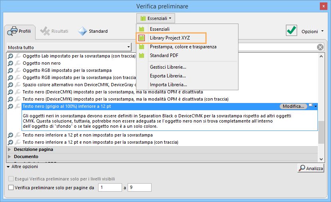The height and width of the screenshot is (202, 331).
Task: Click the bars icon beside Library Project XYZ
Action: (x=142, y=38)
